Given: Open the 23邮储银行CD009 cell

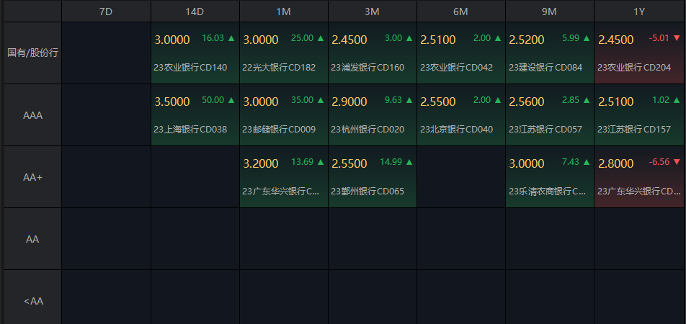Looking at the screenshot, I should [x=284, y=115].
